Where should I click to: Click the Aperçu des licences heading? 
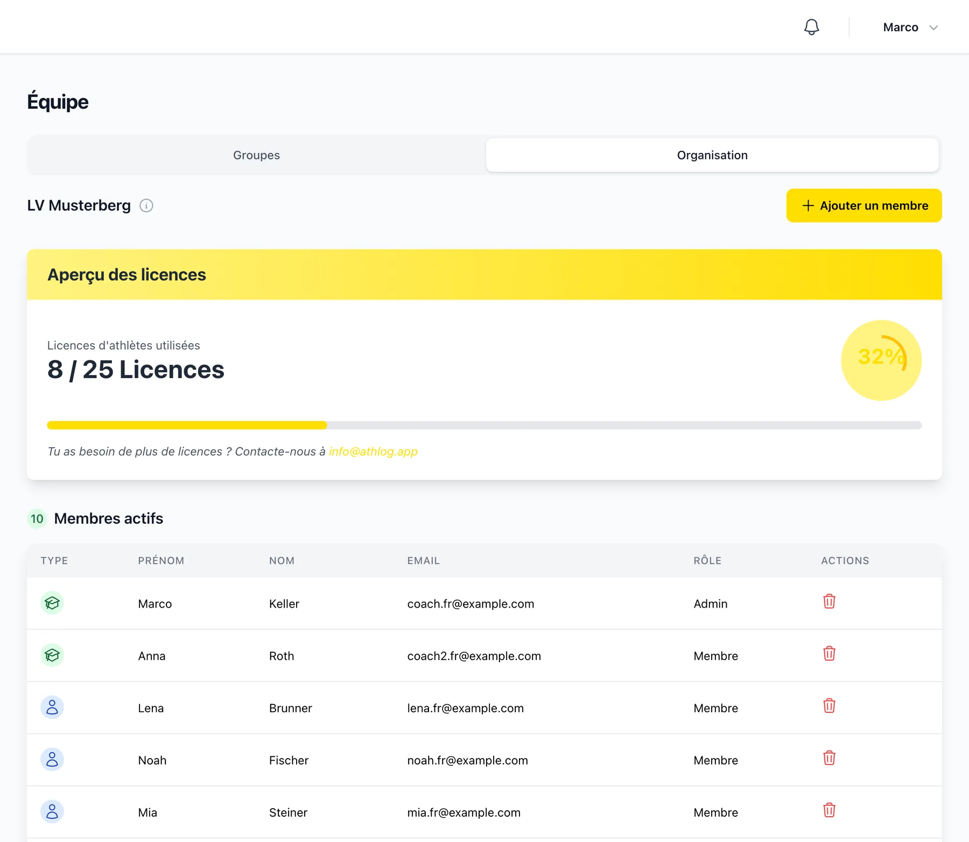127,275
